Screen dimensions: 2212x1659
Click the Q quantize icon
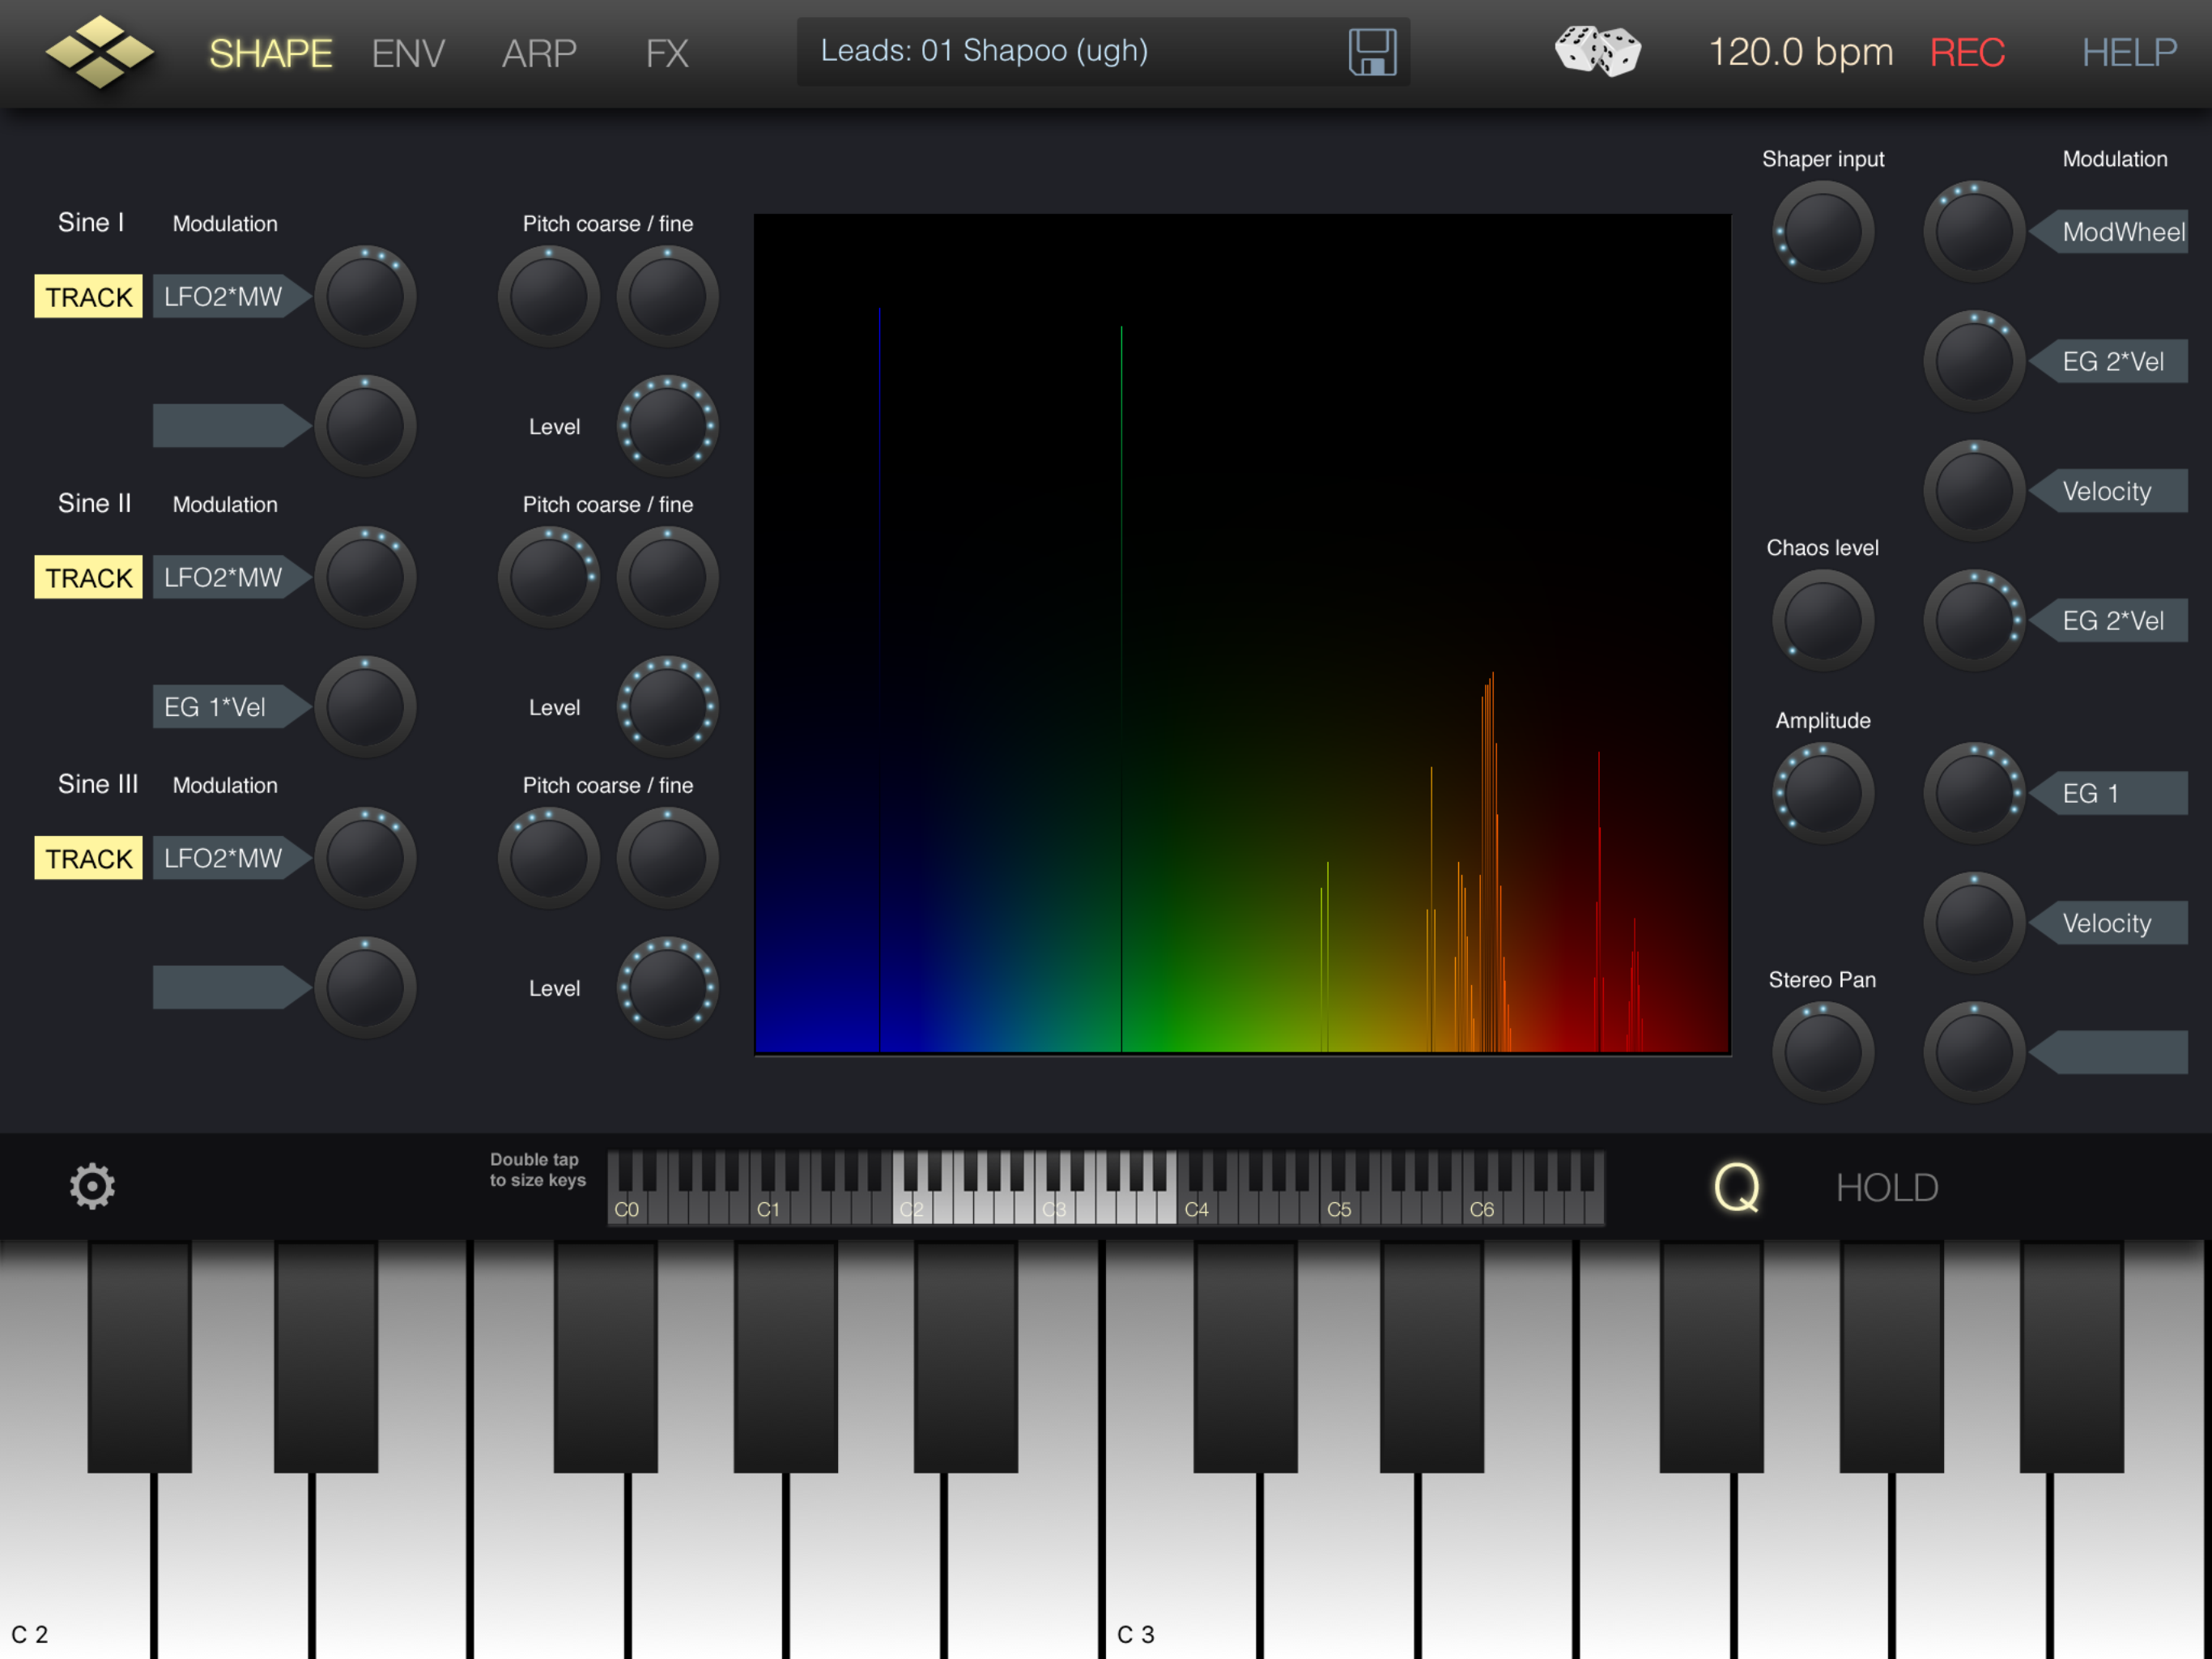(x=1735, y=1188)
